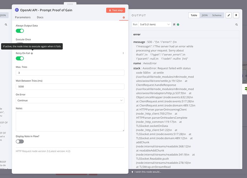Search the input panel
This screenshot has height=178, width=247.
[6, 25]
